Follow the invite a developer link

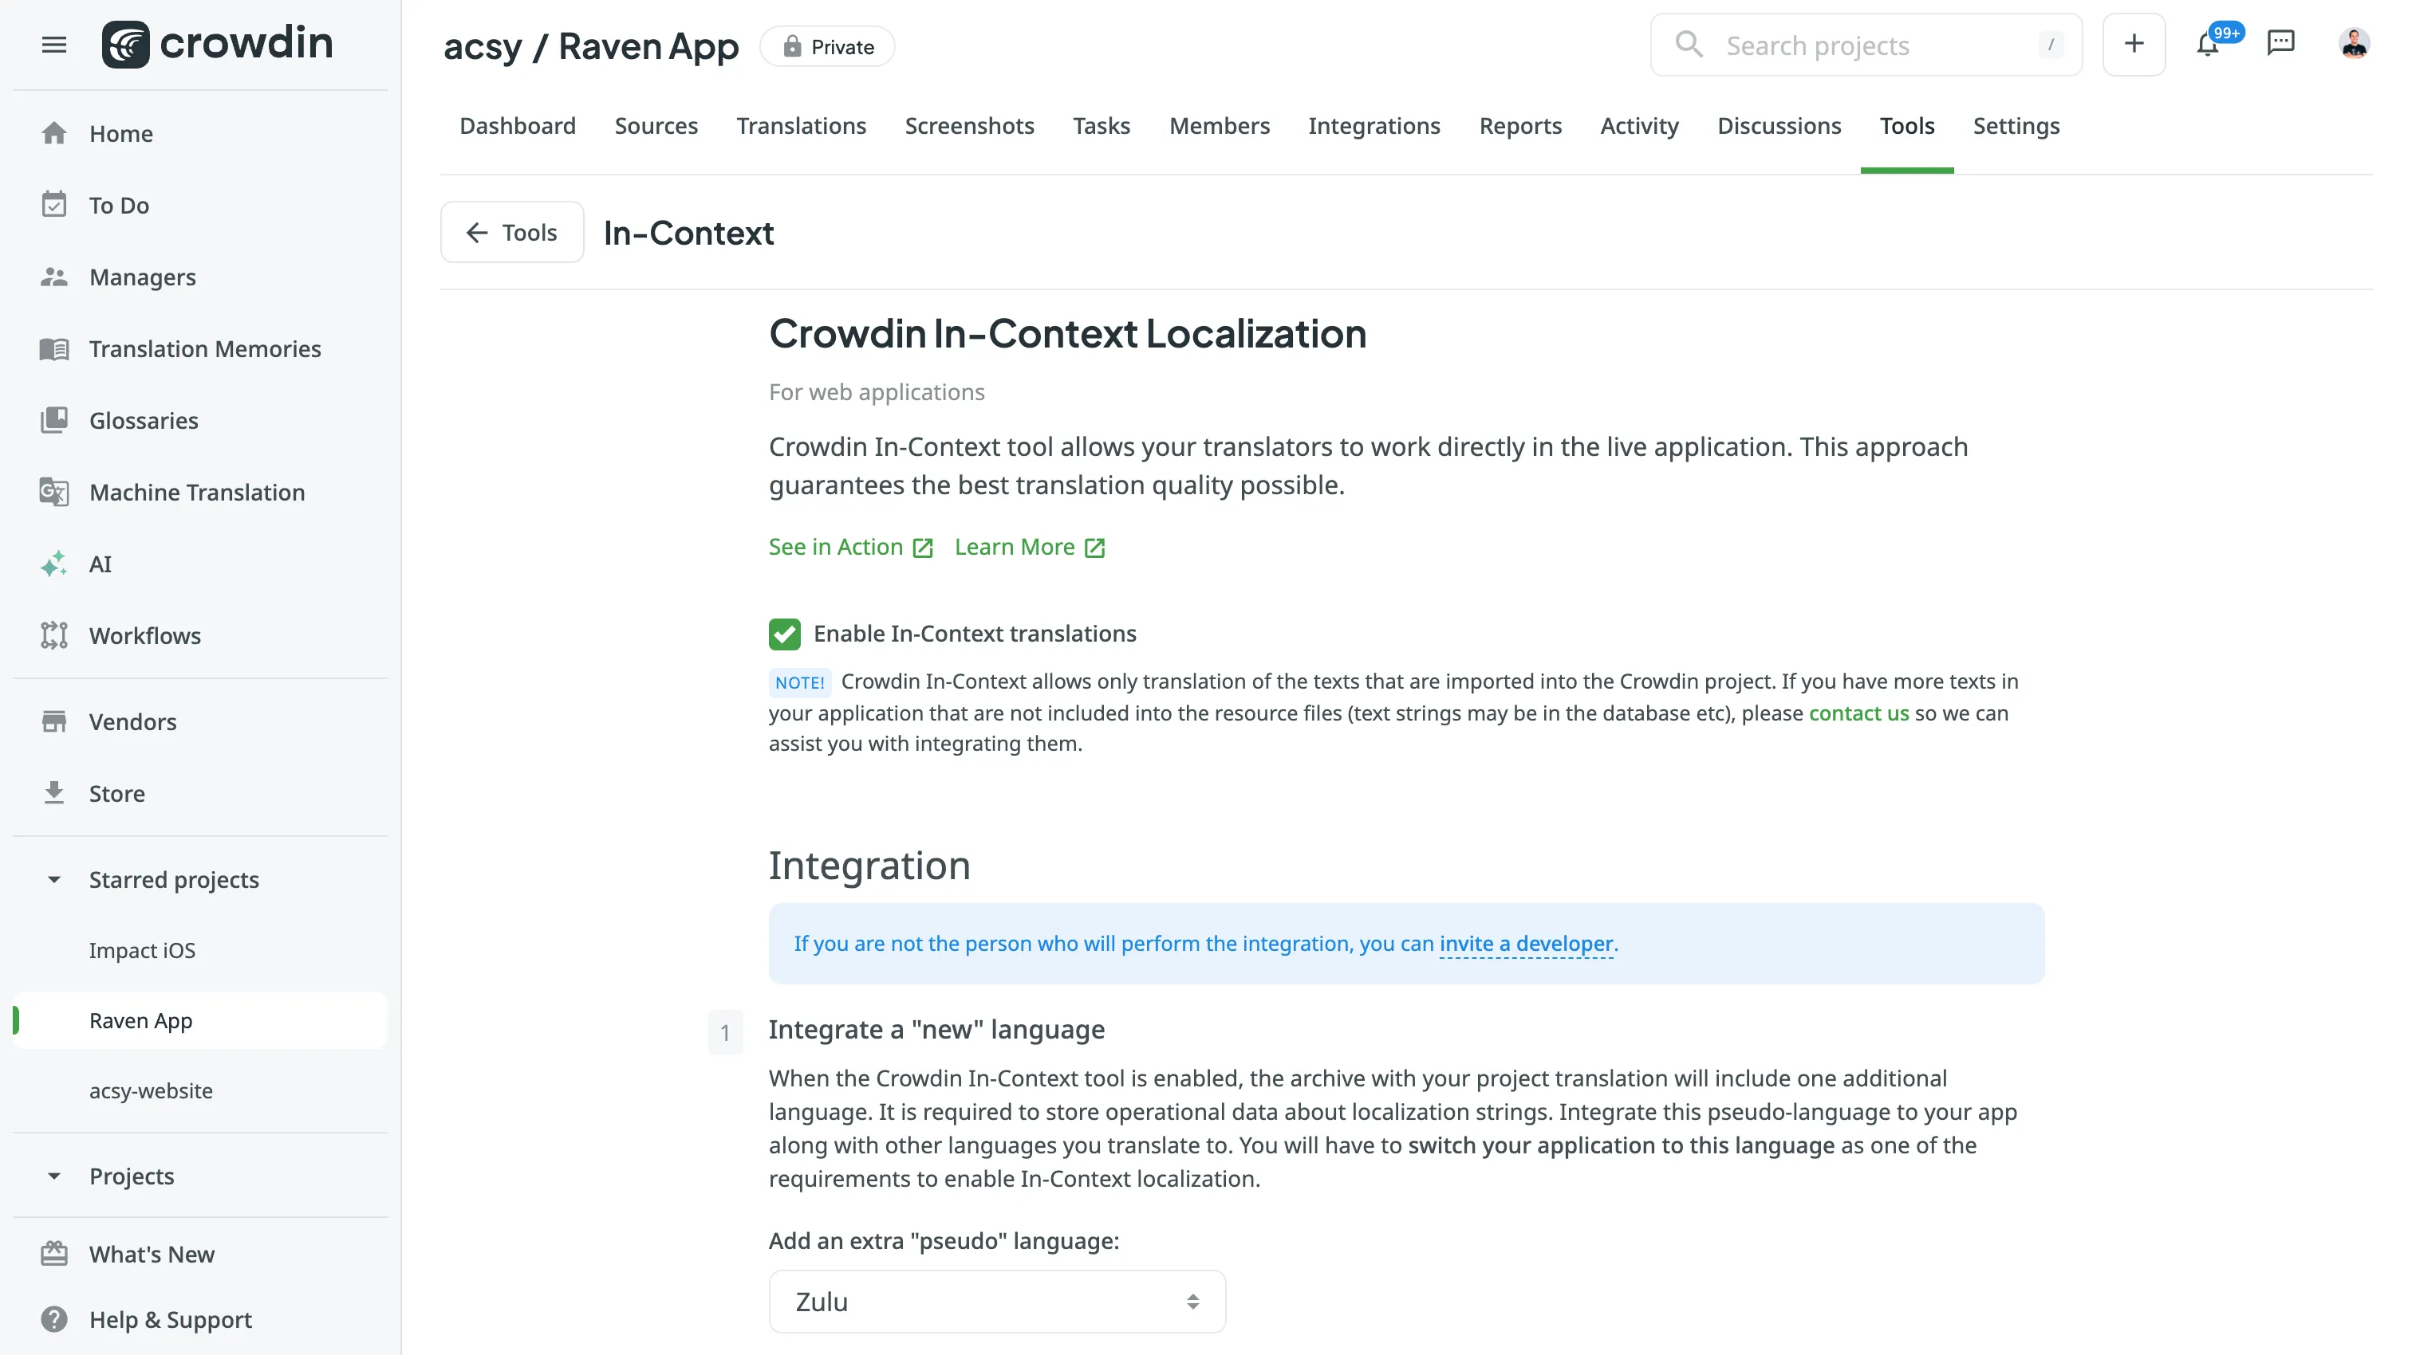pyautogui.click(x=1525, y=945)
